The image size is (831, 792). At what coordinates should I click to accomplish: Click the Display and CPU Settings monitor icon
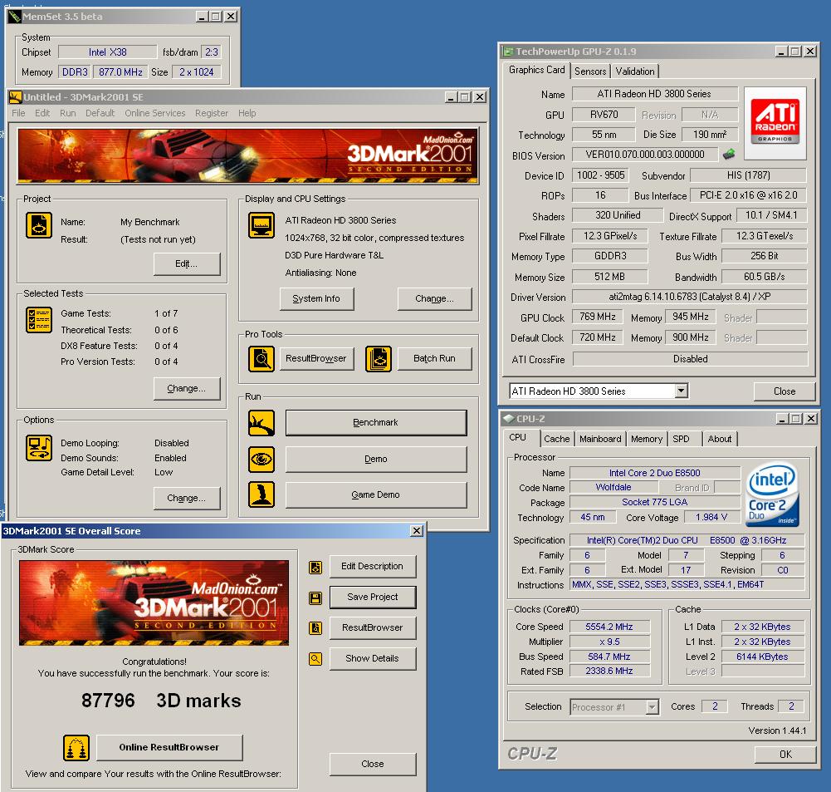coord(262,225)
